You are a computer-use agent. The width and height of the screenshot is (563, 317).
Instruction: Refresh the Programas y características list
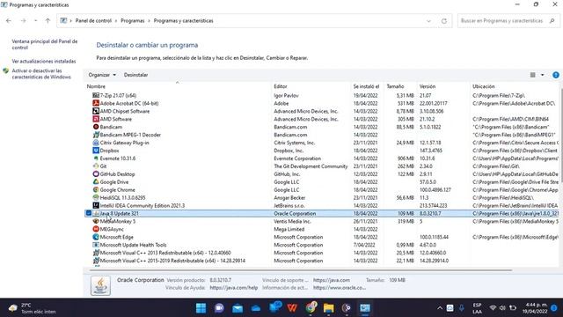tap(444, 21)
